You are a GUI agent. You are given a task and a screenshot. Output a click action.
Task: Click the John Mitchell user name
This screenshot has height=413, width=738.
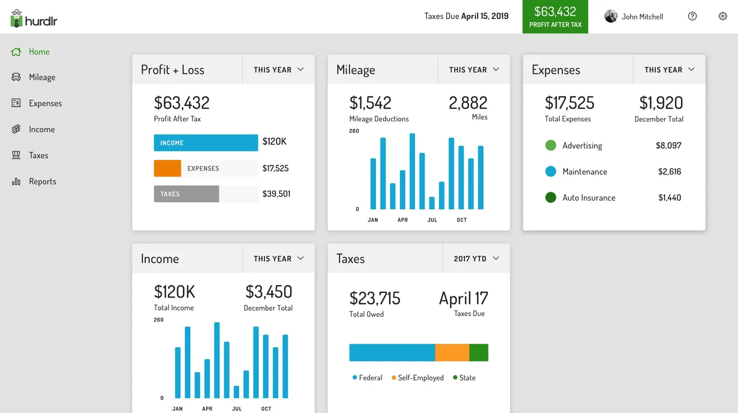643,17
